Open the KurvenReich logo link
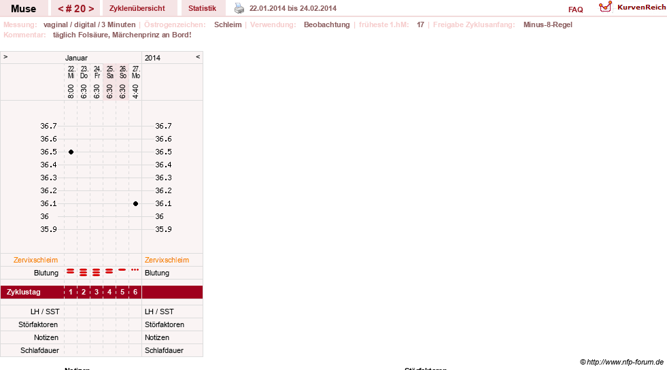The image size is (667, 370). pyautogui.click(x=632, y=7)
